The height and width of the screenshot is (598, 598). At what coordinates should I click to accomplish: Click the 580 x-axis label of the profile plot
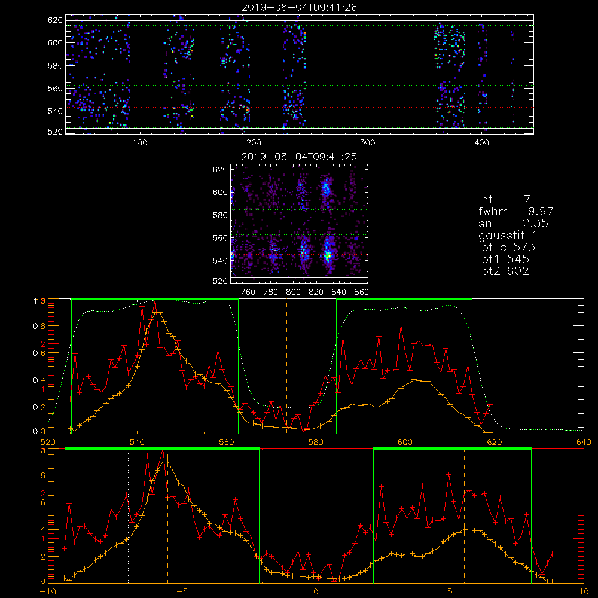316,442
